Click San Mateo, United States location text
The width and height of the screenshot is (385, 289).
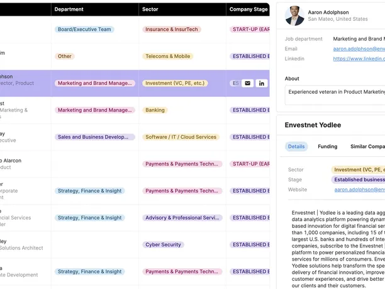pos(338,19)
